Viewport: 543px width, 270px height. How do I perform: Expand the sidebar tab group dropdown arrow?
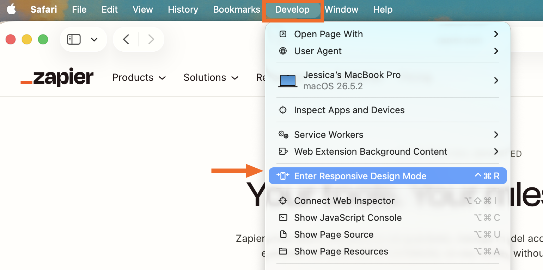tap(94, 39)
